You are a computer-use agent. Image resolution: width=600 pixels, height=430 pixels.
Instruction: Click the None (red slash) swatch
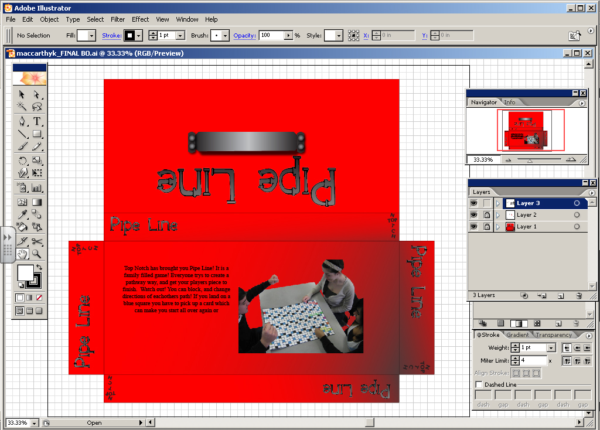click(x=39, y=298)
